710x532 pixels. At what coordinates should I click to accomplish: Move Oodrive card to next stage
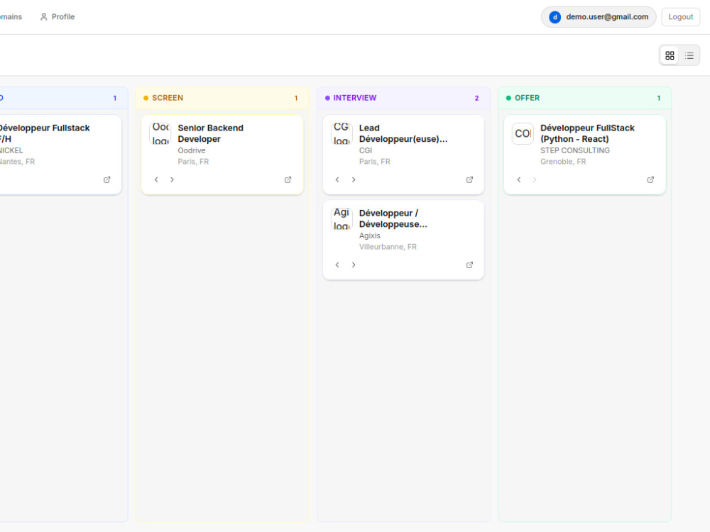[172, 179]
